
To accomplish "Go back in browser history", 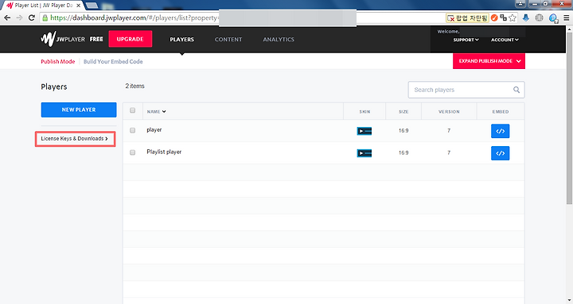I will click(7, 17).
